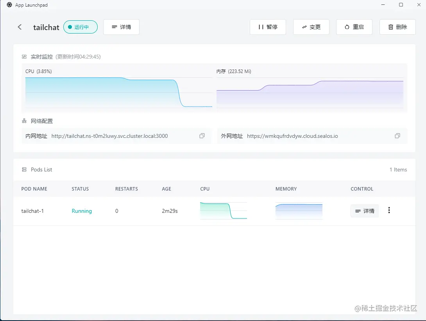Click the RESTARTS column header
The image size is (426, 321).
click(x=127, y=189)
